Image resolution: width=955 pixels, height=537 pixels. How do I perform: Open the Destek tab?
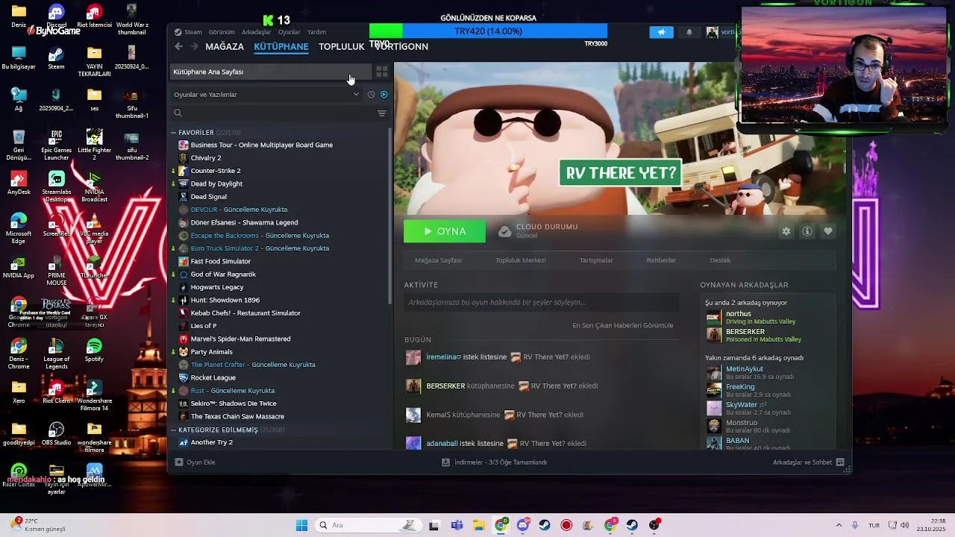(720, 260)
